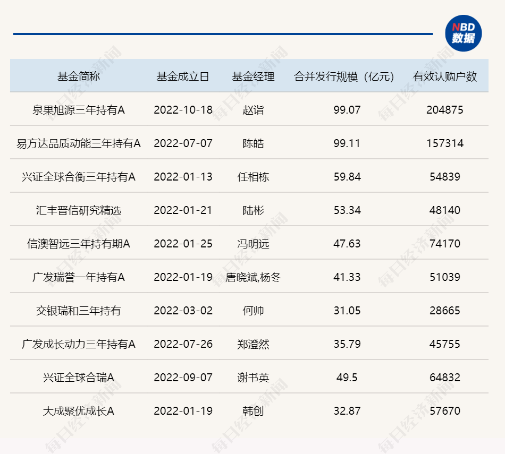
Task: Click fund manager 冯明远
Action: 253,244
